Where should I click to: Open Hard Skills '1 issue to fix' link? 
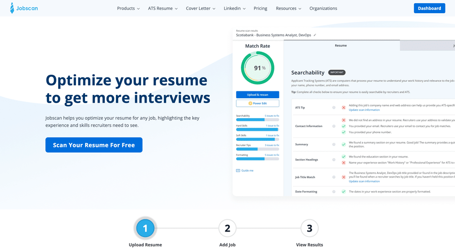tap(273, 126)
